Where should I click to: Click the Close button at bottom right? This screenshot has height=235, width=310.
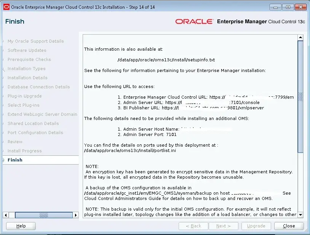point(289,226)
